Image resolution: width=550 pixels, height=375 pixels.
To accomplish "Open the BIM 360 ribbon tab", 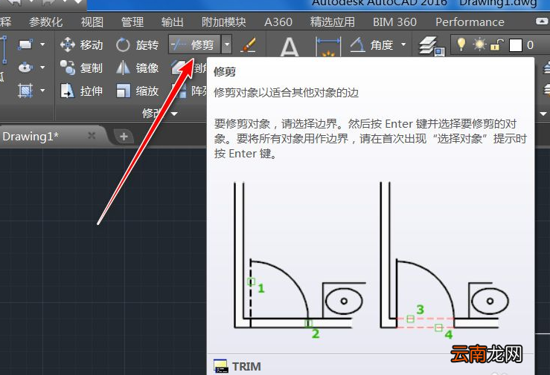I will coord(394,22).
